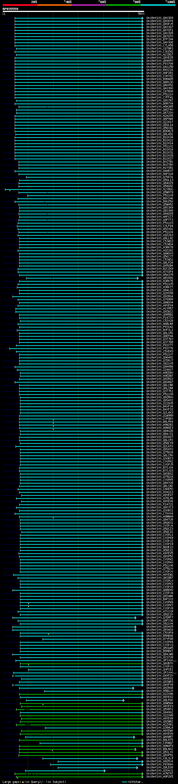Click alignment bar for UniRef100_Q84KP0

click(79, 61)
